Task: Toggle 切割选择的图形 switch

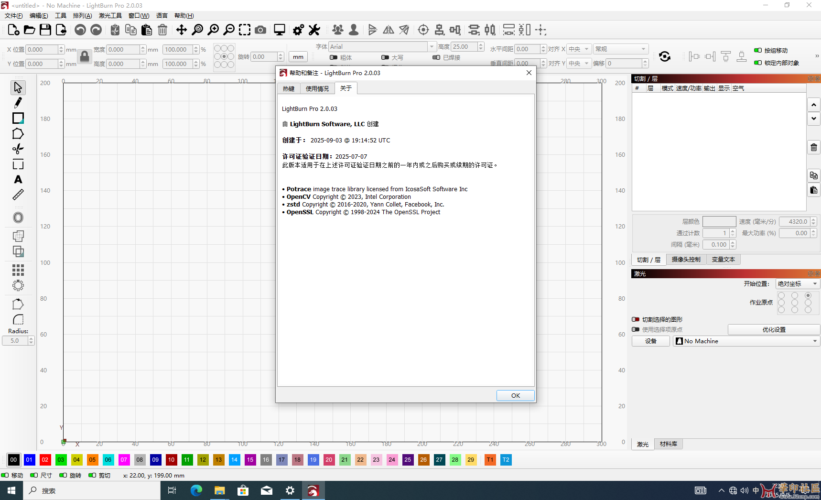Action: pos(636,319)
